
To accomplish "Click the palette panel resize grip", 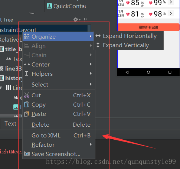I will (32, 13).
